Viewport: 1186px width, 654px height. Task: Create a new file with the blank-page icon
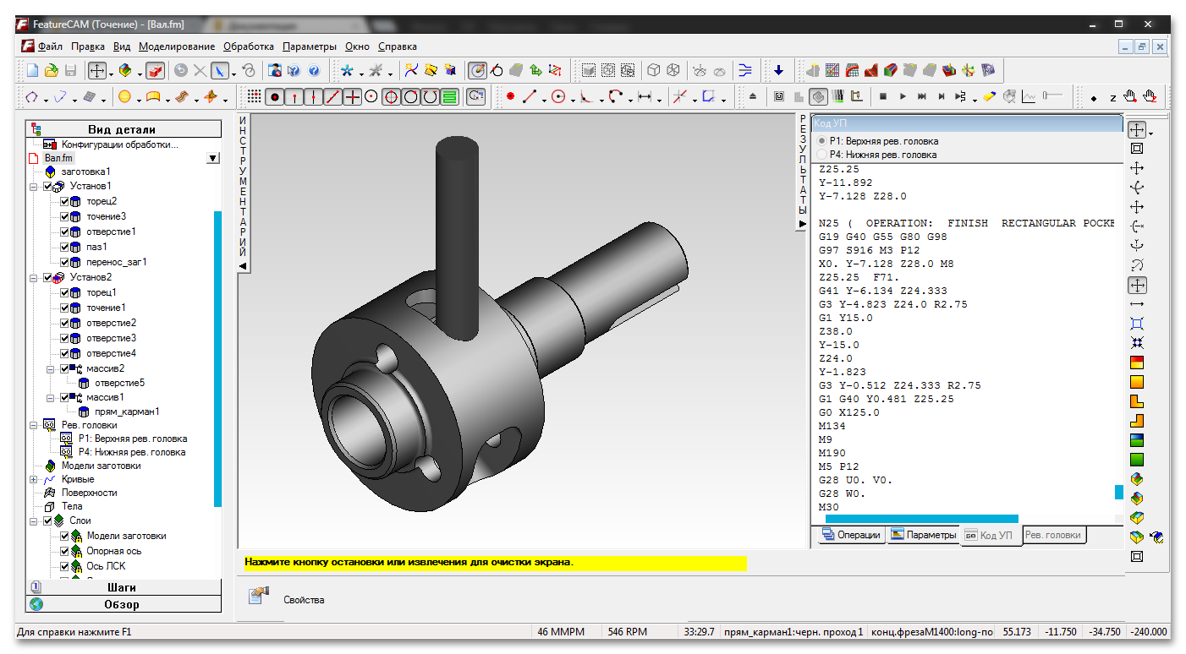[32, 70]
